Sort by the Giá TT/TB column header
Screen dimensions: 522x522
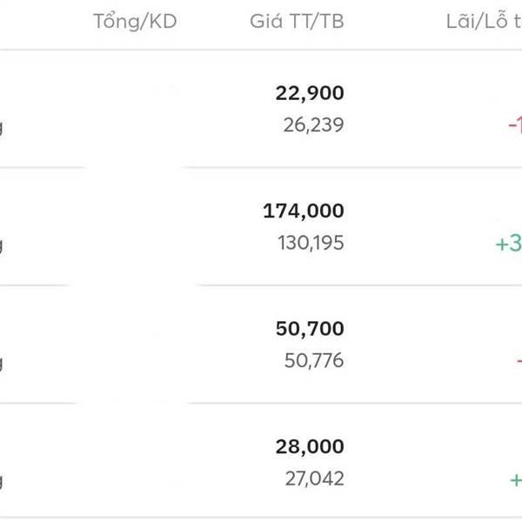point(297,22)
